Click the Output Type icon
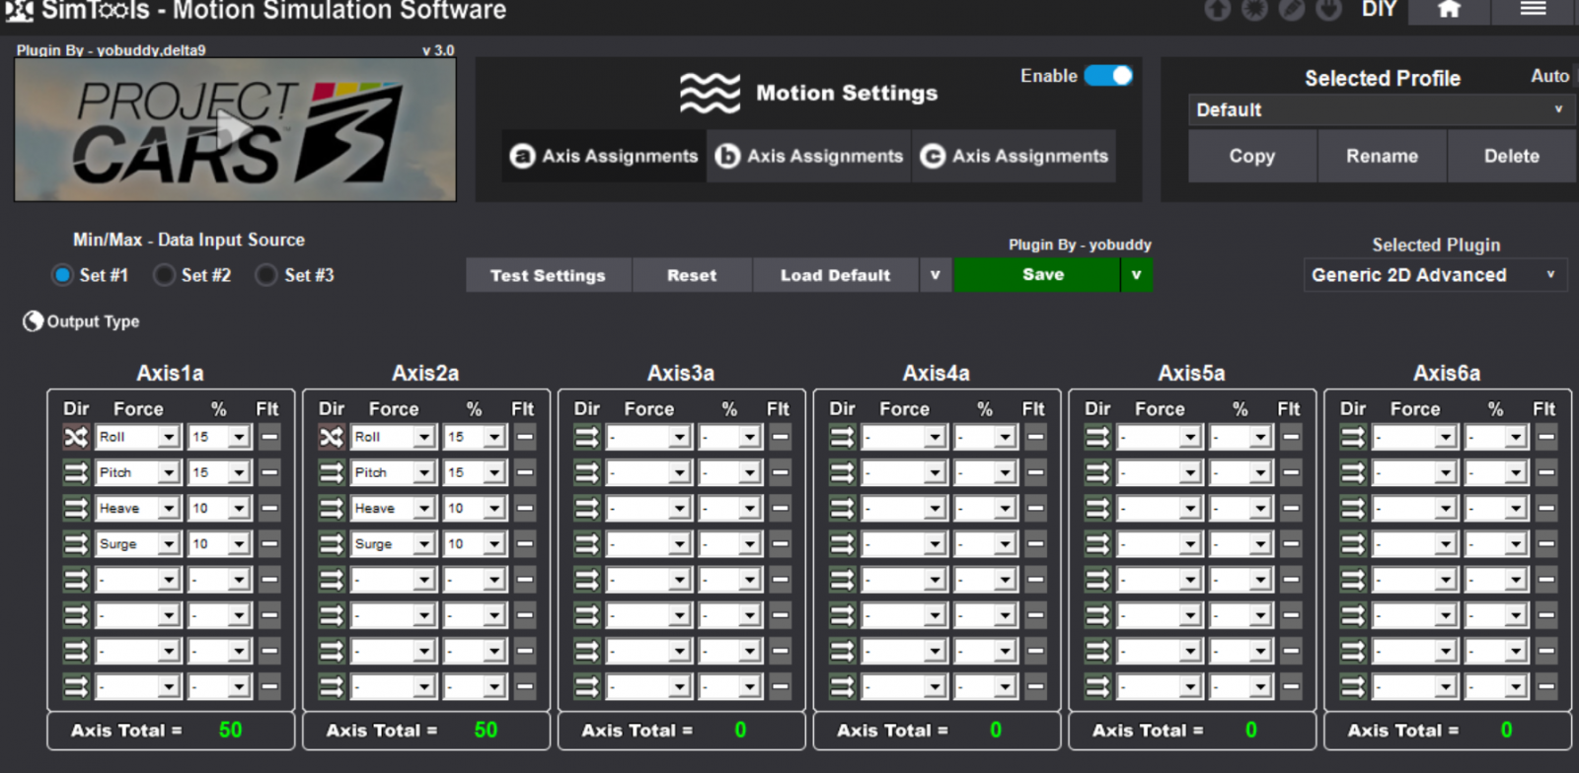The width and height of the screenshot is (1579, 773). tap(34, 321)
